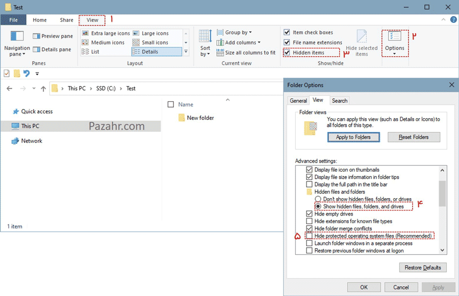Click Size all columns to fit

pos(246,52)
